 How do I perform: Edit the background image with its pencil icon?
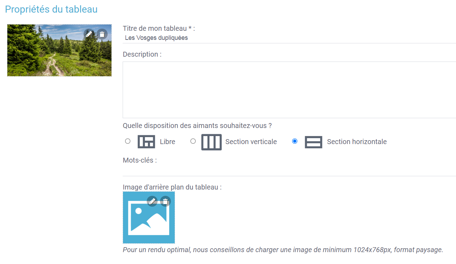point(152,201)
